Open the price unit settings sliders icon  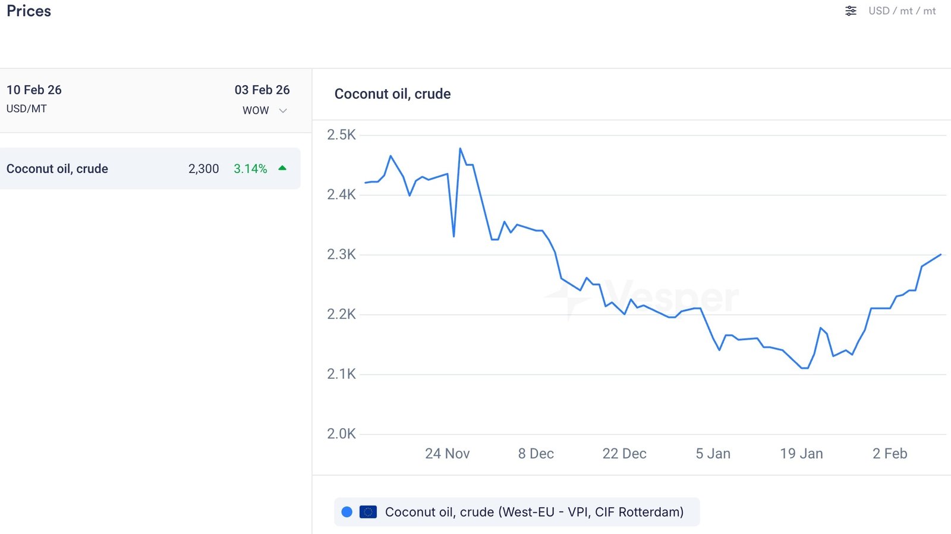pyautogui.click(x=851, y=11)
